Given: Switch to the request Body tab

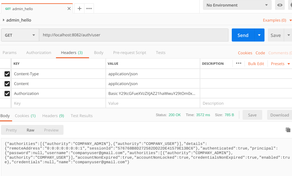Looking at the screenshot, I should click(99, 53).
